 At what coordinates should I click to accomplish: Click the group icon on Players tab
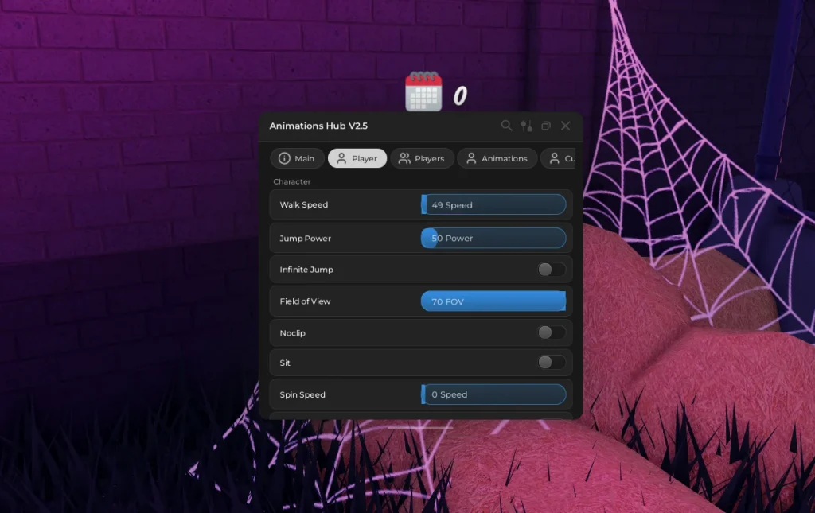pyautogui.click(x=404, y=158)
